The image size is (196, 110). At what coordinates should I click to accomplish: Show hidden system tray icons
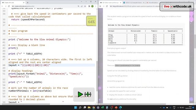click(x=160, y=108)
